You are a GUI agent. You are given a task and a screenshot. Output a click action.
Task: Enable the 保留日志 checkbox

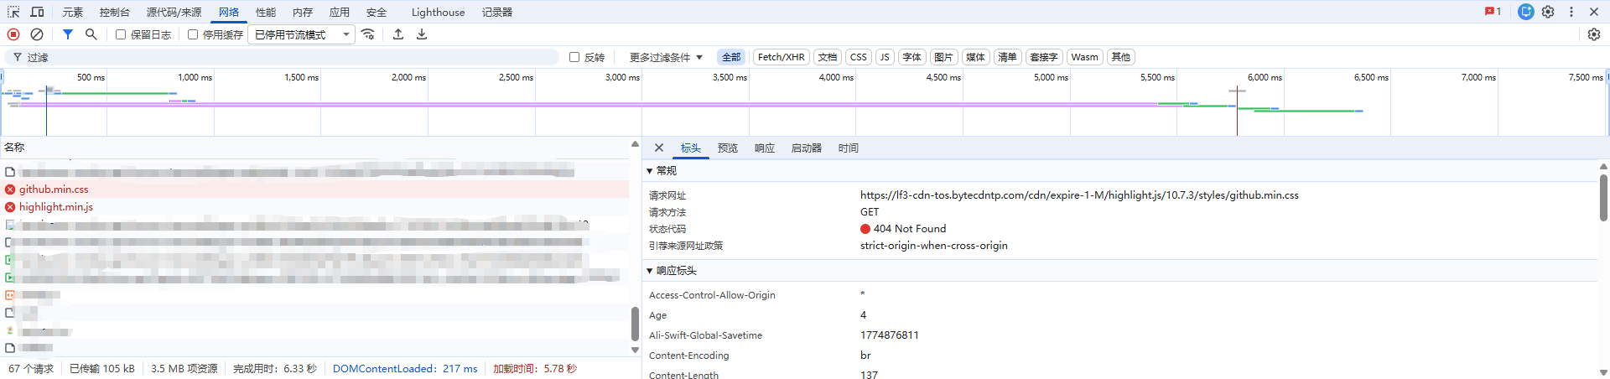point(121,34)
